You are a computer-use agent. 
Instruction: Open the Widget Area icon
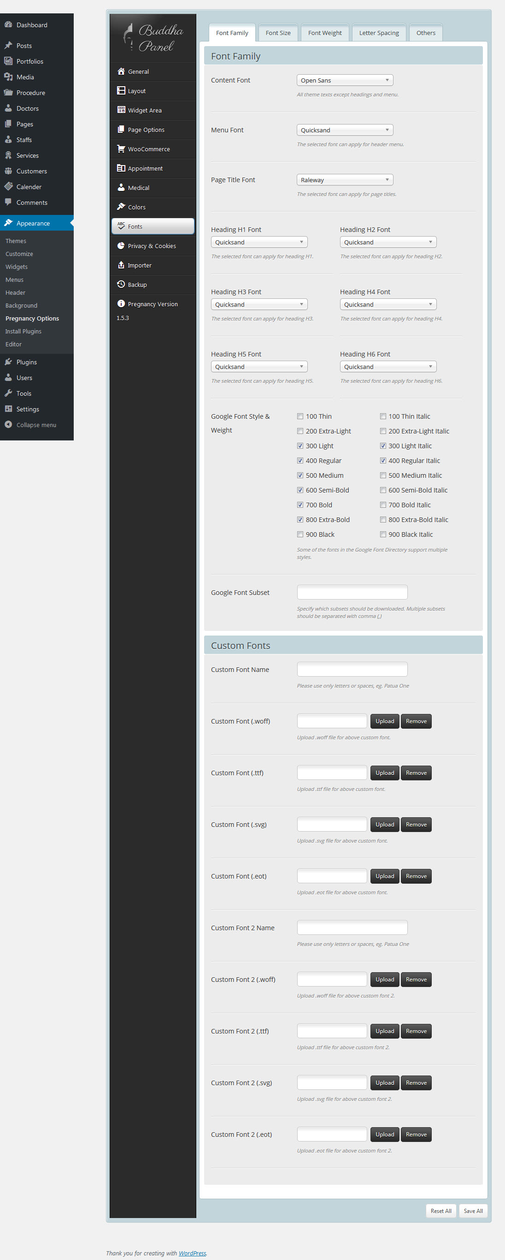click(x=121, y=110)
